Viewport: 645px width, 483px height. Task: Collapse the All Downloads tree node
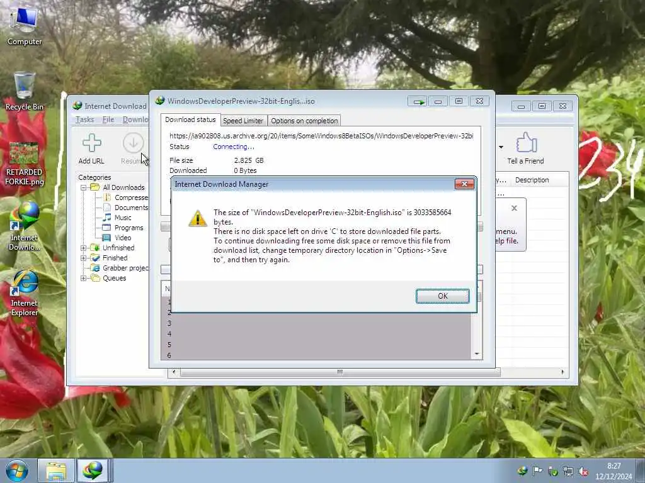coord(84,187)
